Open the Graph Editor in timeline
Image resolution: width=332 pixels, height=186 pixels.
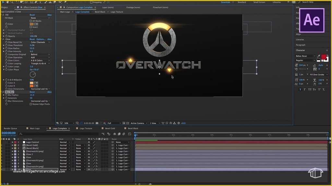(x=130, y=134)
